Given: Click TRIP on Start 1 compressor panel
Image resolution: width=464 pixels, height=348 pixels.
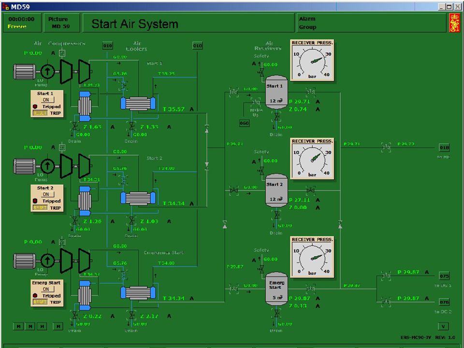Looking at the screenshot, I should click(55, 113).
